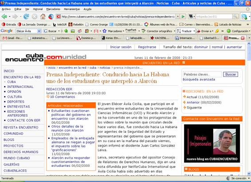Viewport: 251px width, 182px height.
Task: Open Paisajes (Im)personales blog banner image
Action: pyautogui.click(x=212, y=143)
